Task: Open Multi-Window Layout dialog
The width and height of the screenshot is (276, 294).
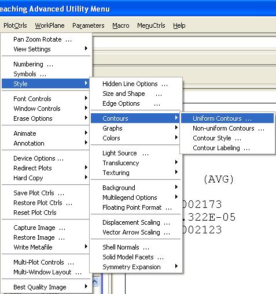Action: [x=46, y=272]
